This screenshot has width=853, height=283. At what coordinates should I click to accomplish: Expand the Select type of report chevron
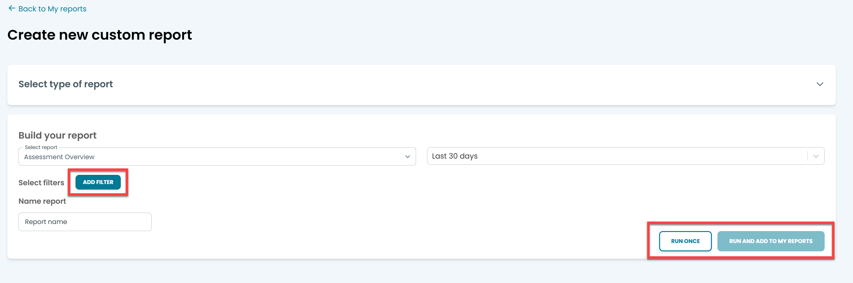click(819, 84)
